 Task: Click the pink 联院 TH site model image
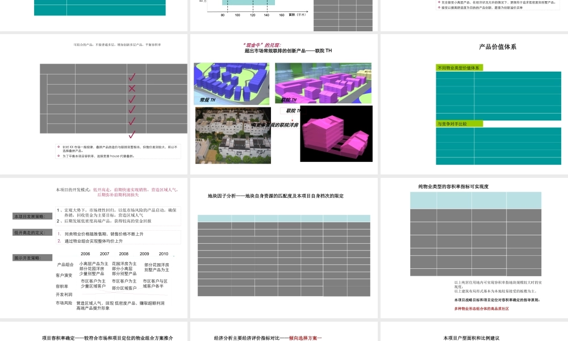point(323,83)
